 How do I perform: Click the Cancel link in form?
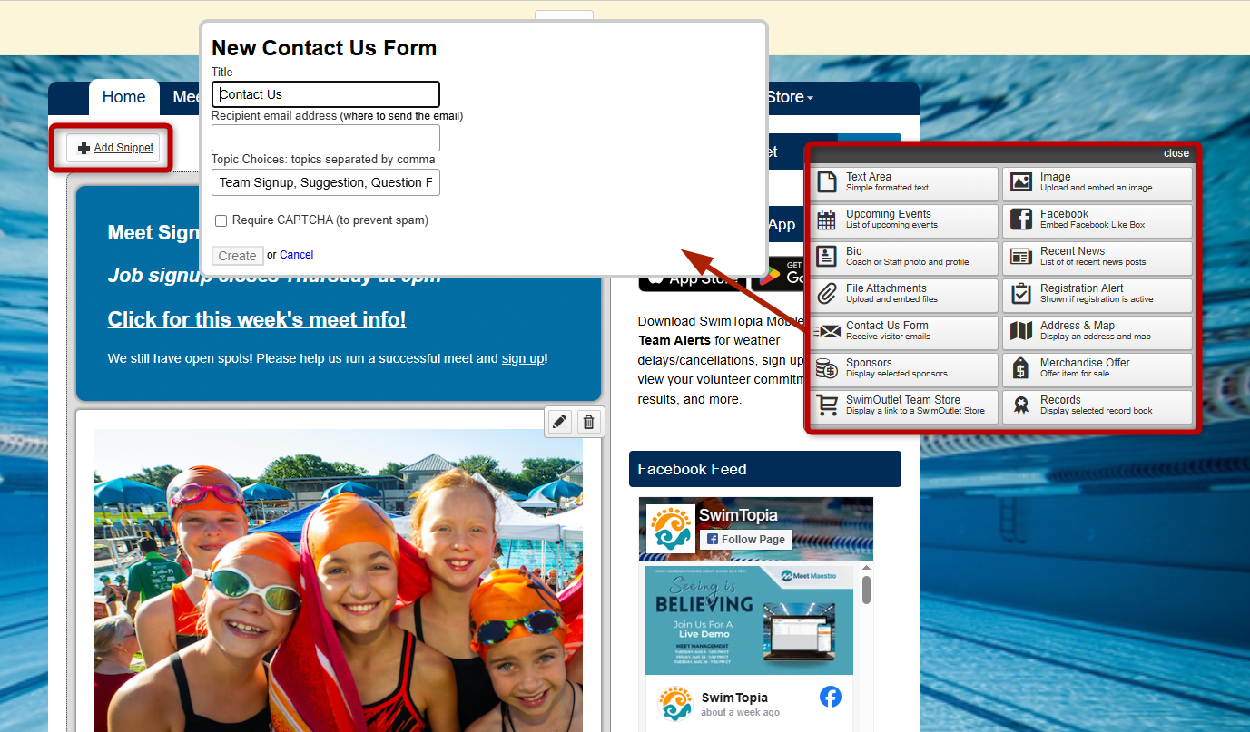(x=296, y=255)
